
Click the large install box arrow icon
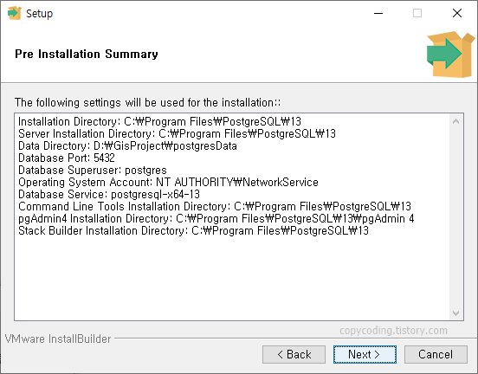[x=450, y=54]
